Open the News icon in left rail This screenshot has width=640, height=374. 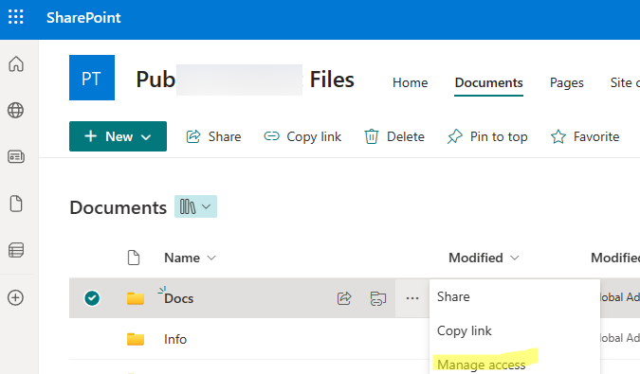coord(16,156)
